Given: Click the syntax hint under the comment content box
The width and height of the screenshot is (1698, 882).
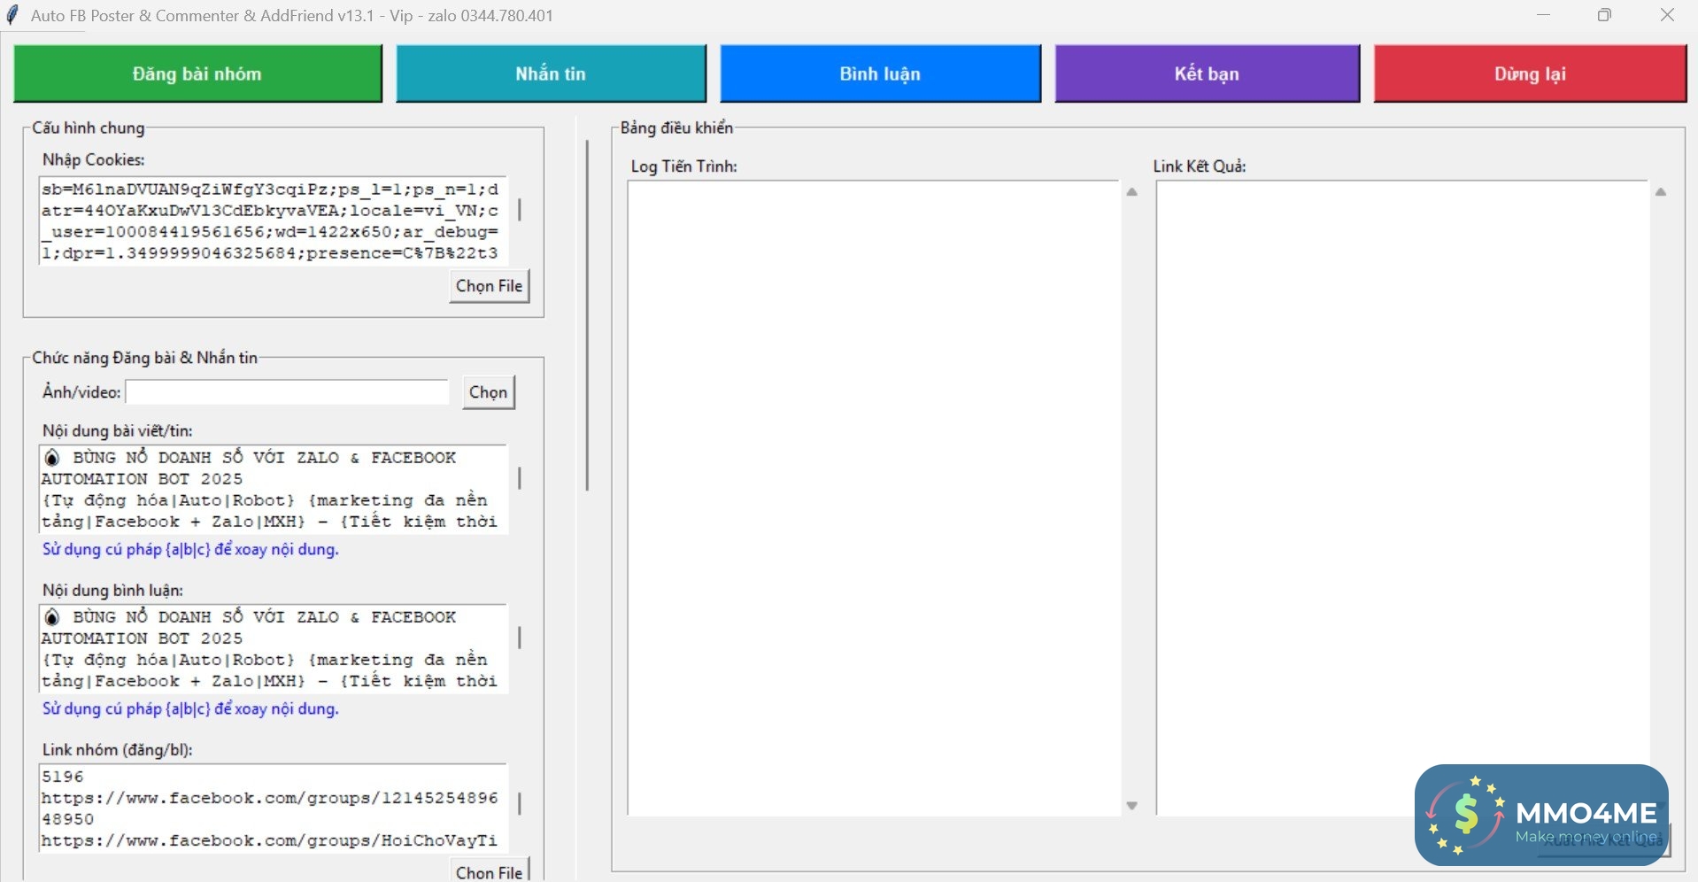Looking at the screenshot, I should point(190,708).
